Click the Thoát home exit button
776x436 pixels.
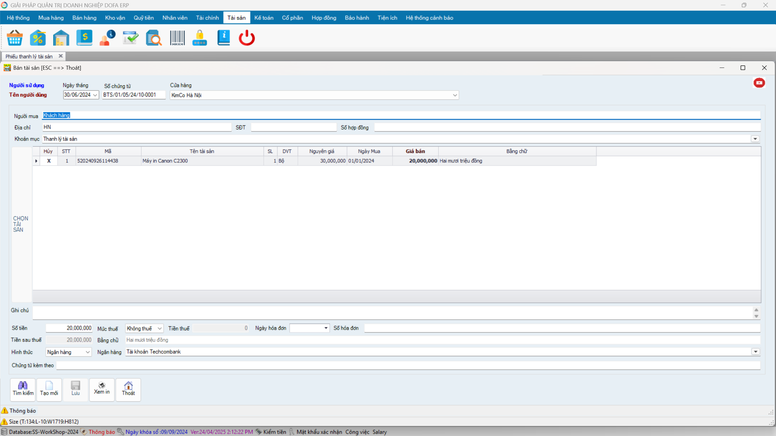click(128, 389)
